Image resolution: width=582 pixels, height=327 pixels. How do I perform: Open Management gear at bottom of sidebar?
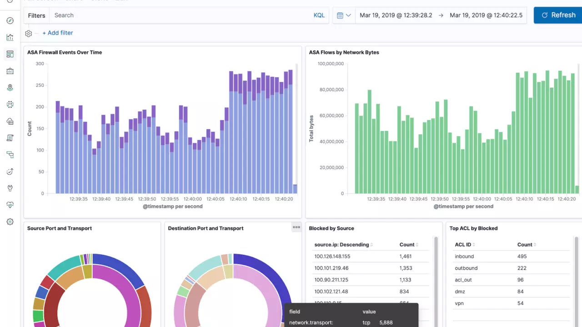10,222
